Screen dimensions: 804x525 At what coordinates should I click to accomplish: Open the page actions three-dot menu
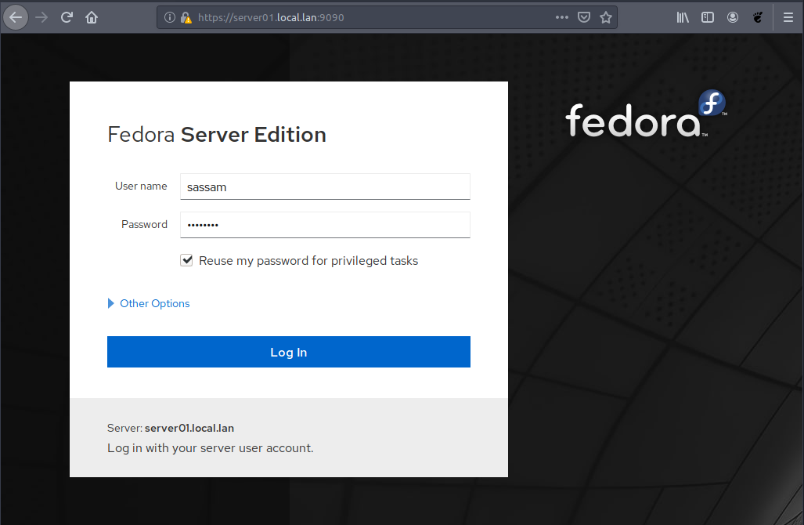[x=562, y=17]
